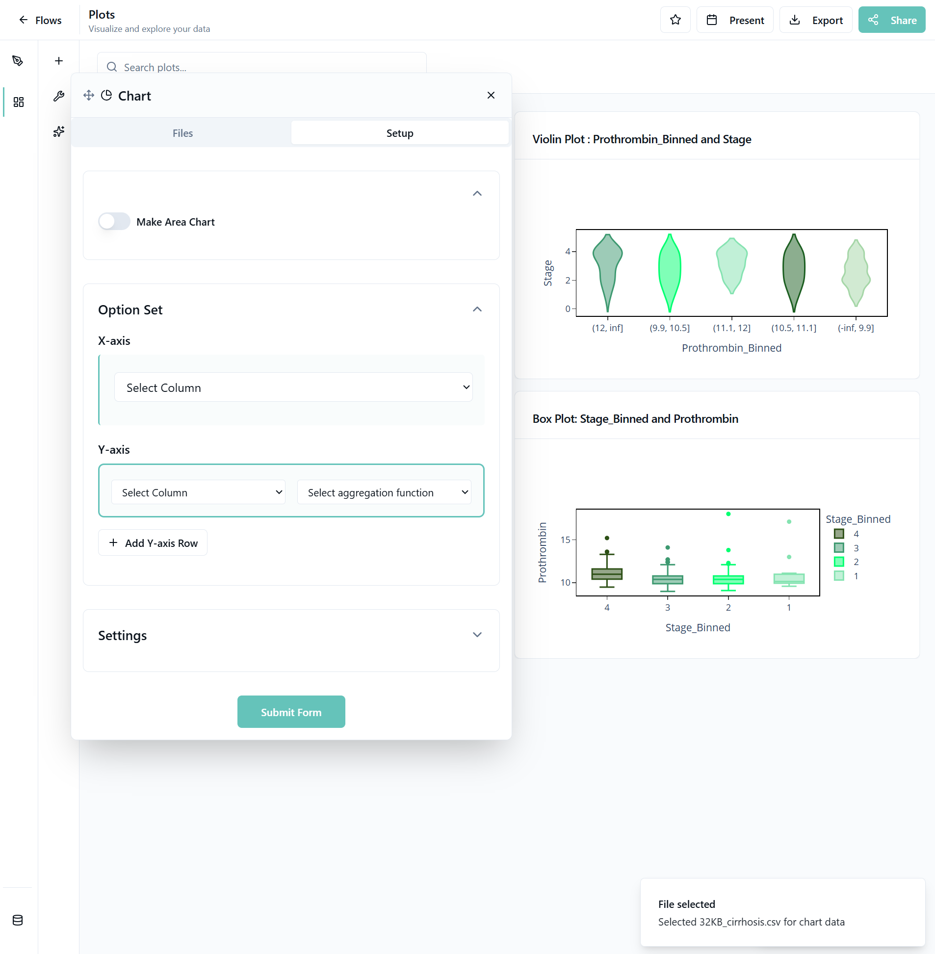Close the Chart panel

coord(491,95)
